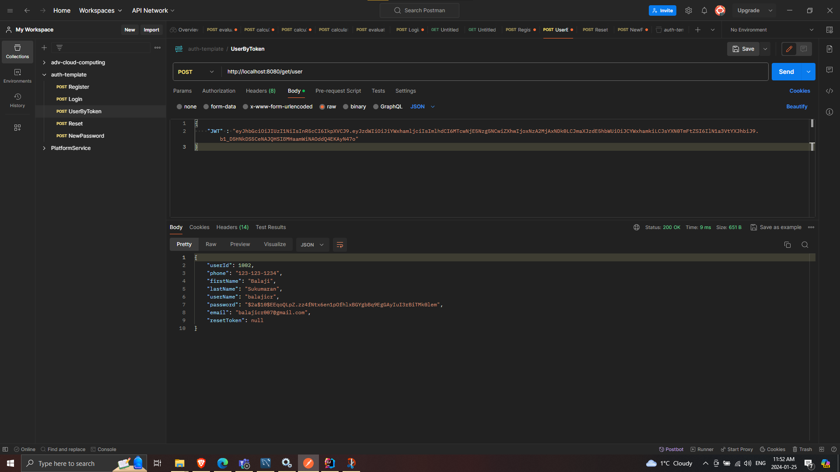
Task: Click the Beautify link
Action: (x=796, y=107)
